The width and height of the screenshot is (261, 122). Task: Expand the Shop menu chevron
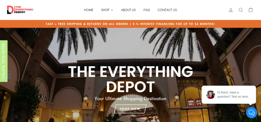point(112,10)
